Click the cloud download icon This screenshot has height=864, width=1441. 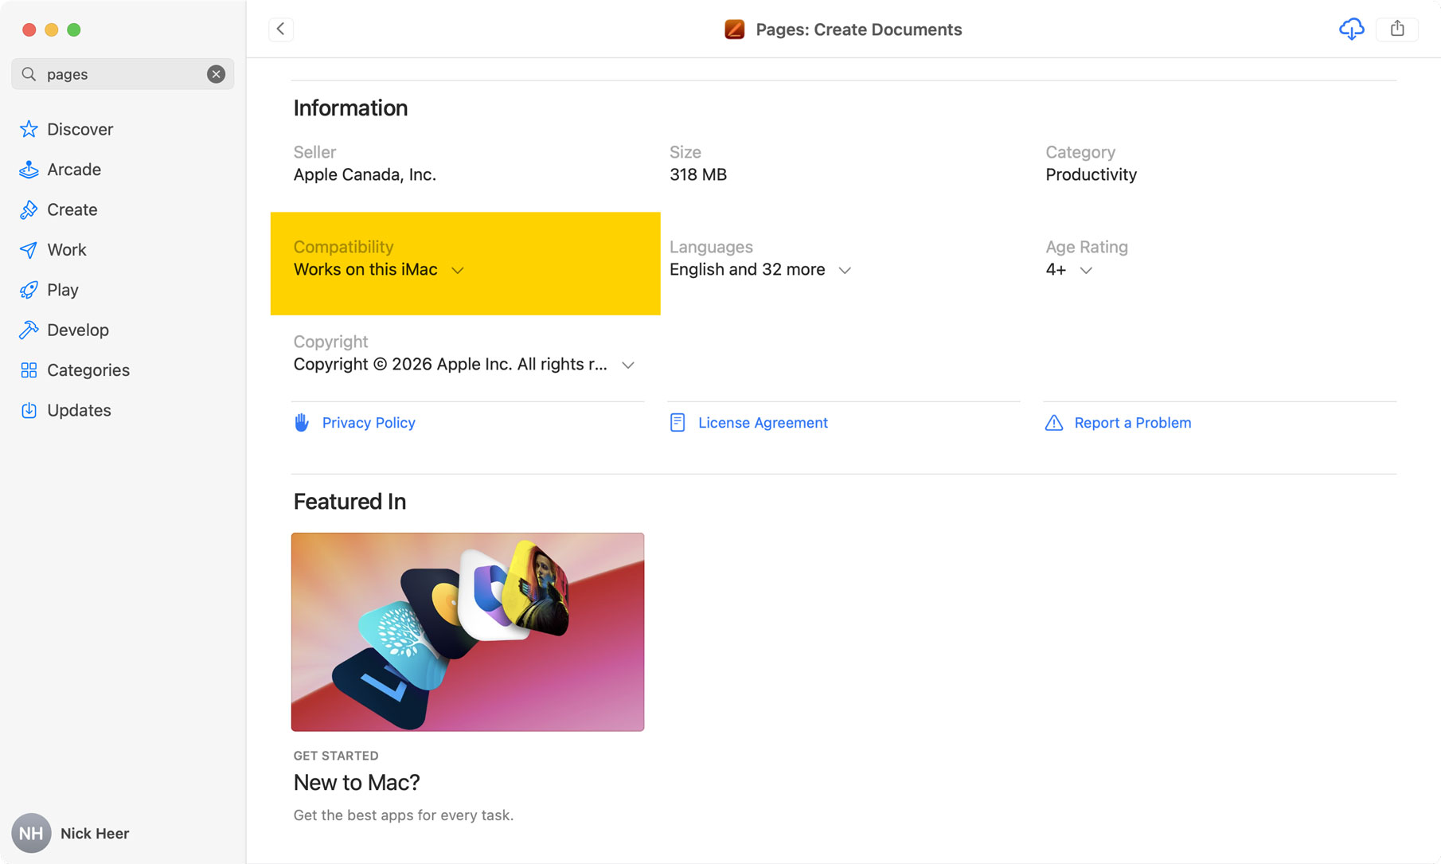pos(1351,29)
